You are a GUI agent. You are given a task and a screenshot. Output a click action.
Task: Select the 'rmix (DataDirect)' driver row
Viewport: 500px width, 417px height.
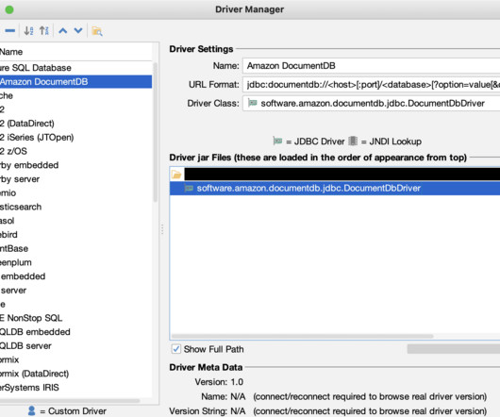pyautogui.click(x=75, y=374)
